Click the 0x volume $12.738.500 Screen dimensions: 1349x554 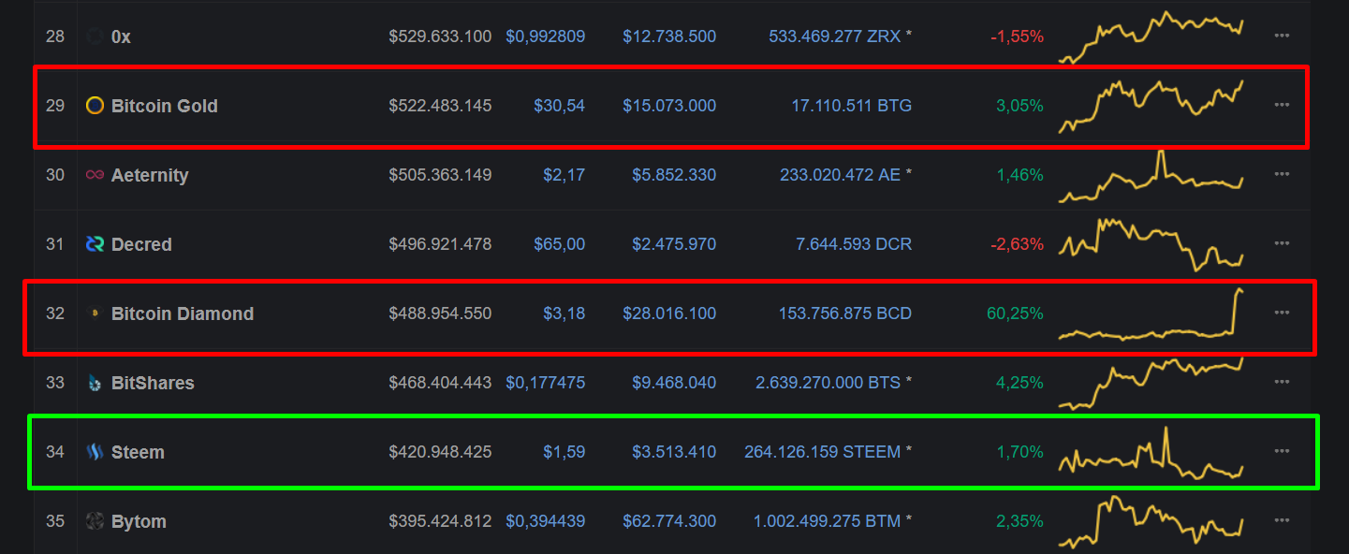point(669,36)
